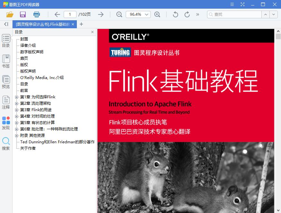281x213 pixels.
Task: Rotate the page counterclockwise
Action: pos(176,14)
